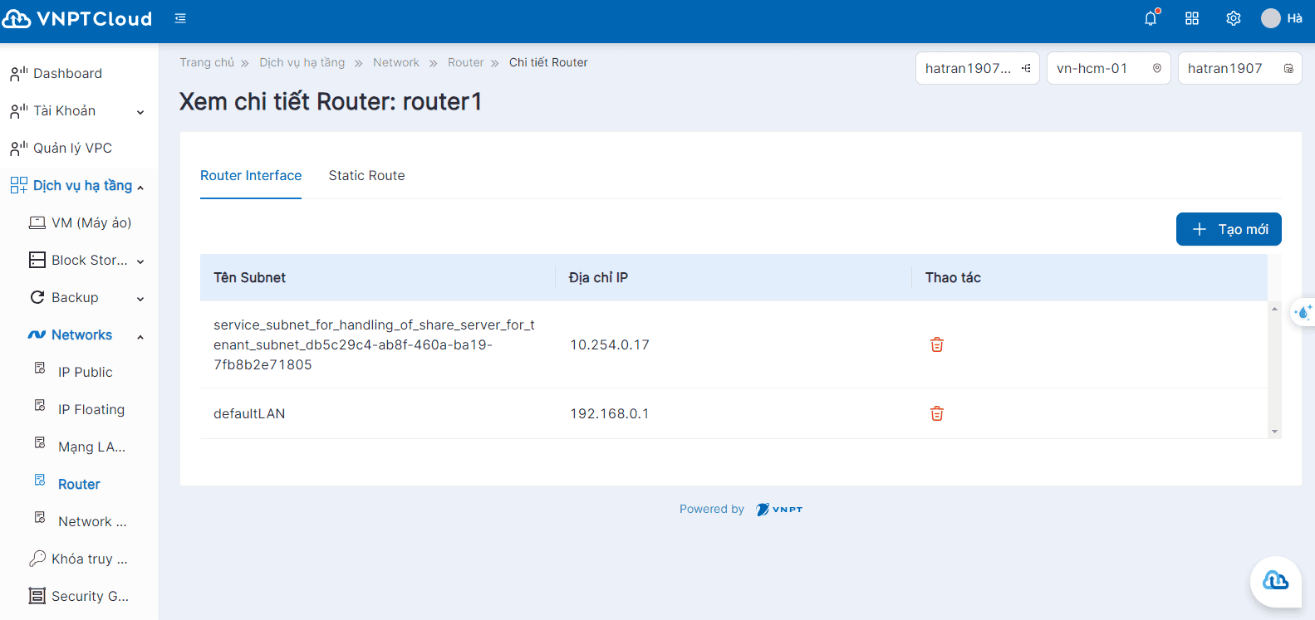
Task: Delete the 10.254.0.17 interface row
Action: 937,344
